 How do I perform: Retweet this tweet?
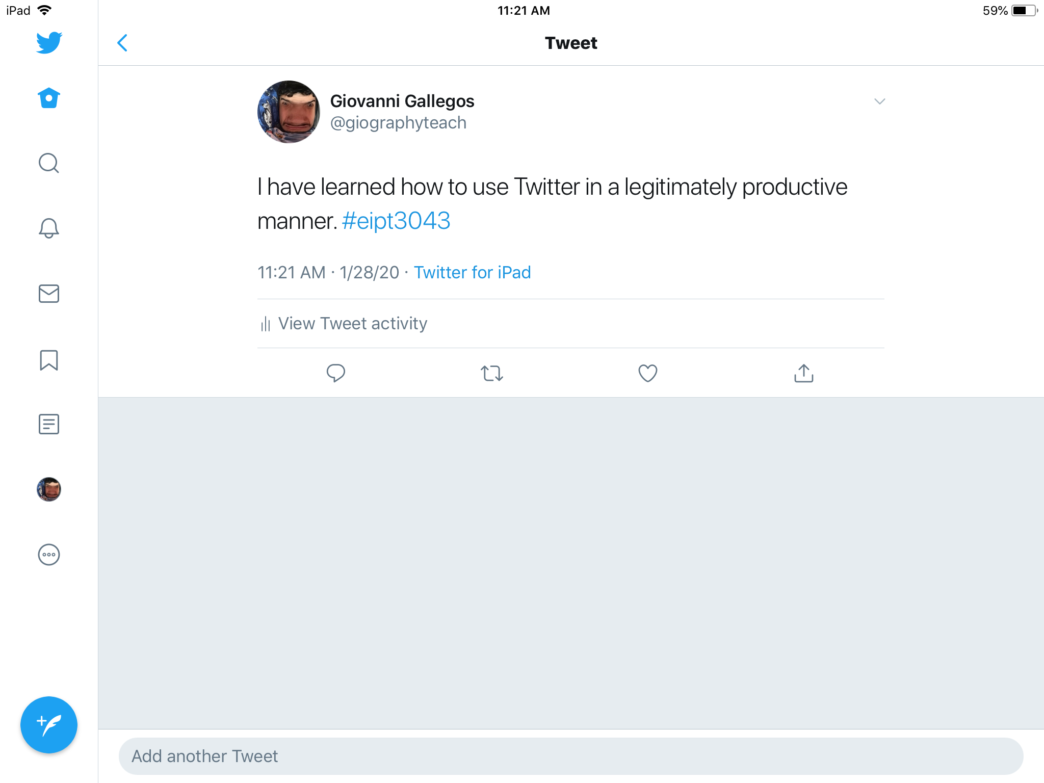492,373
